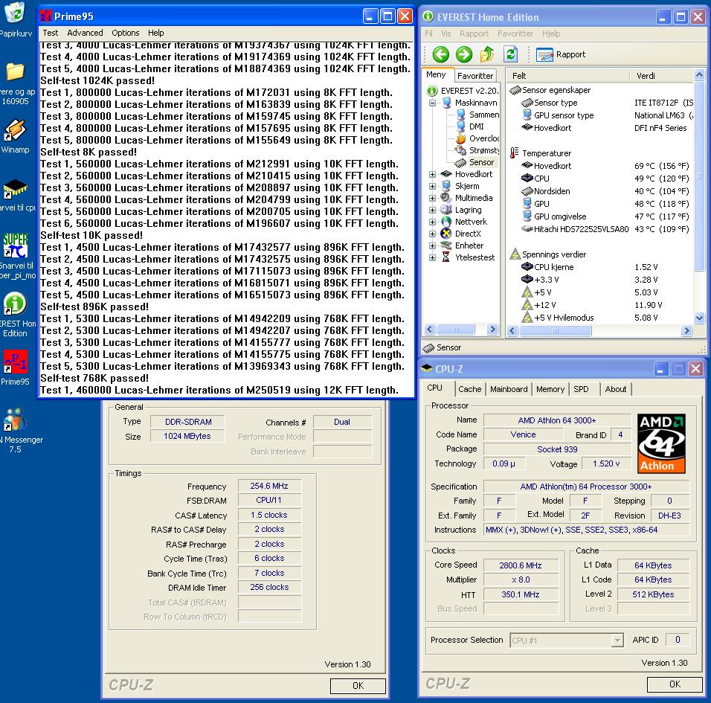
Task: Open Winamp desktop shortcut
Action: pyautogui.click(x=16, y=136)
